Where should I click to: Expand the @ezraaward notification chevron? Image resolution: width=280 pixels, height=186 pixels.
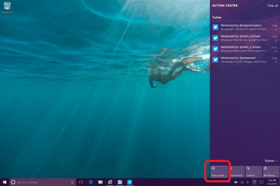[x=276, y=62]
